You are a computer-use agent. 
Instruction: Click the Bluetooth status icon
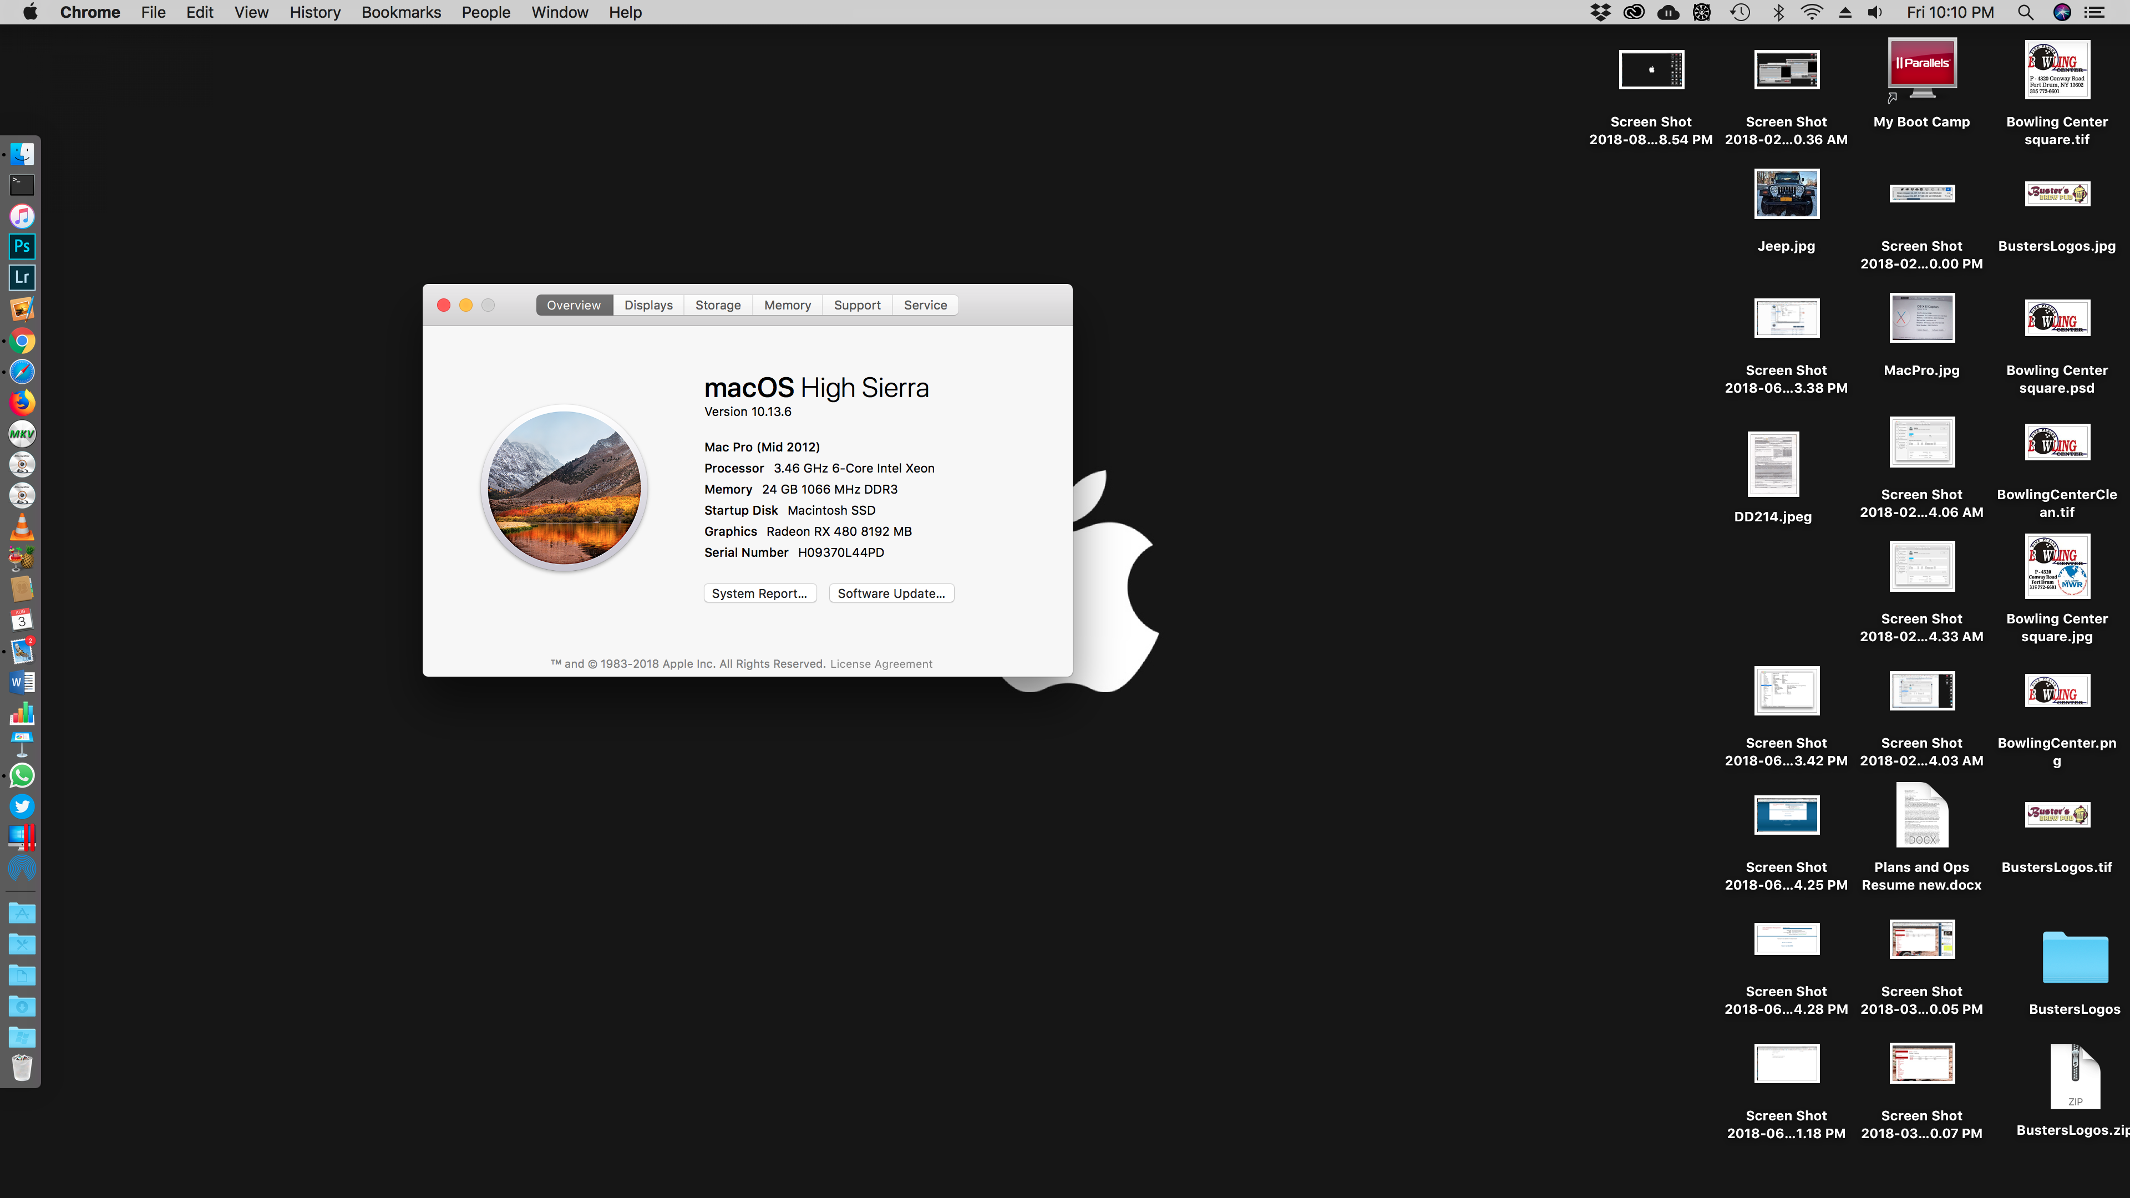point(1778,12)
